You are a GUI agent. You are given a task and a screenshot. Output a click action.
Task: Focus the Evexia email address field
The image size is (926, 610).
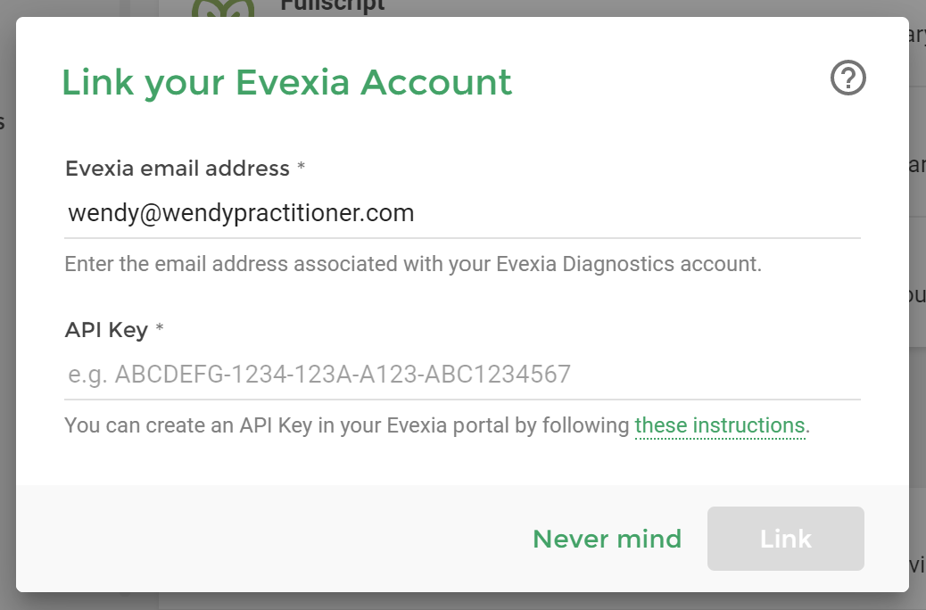[x=462, y=214]
